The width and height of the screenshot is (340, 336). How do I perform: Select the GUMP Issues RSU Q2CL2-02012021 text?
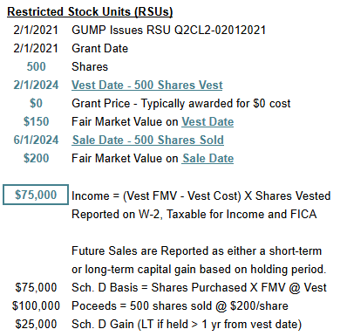(x=168, y=30)
